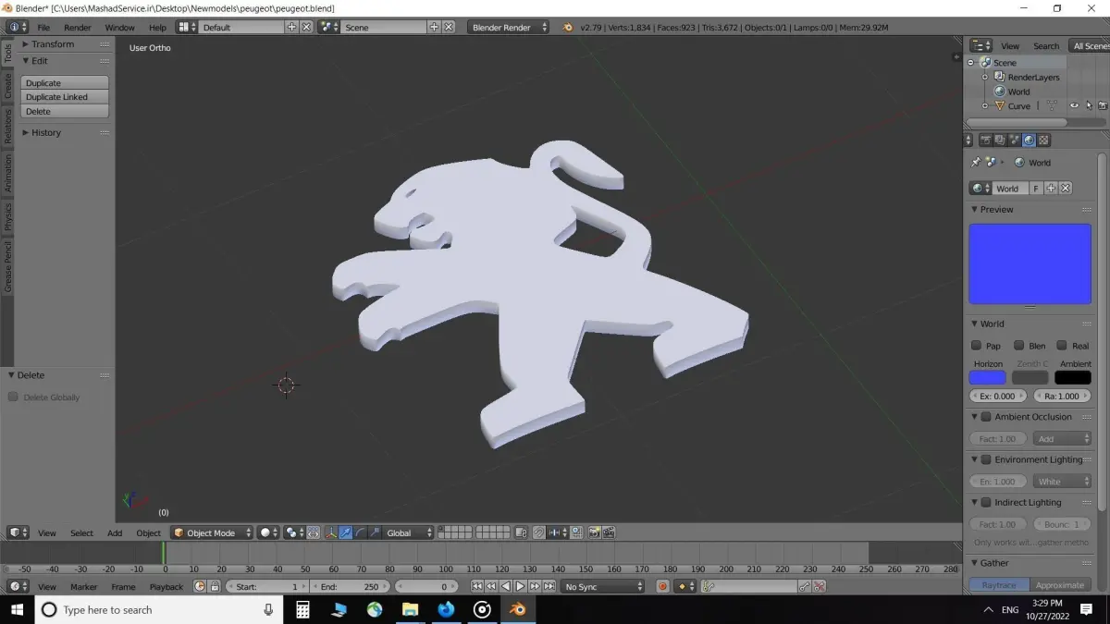Screen dimensions: 1110x624
Task: Select the translate manipulator icon
Action: pyautogui.click(x=345, y=532)
